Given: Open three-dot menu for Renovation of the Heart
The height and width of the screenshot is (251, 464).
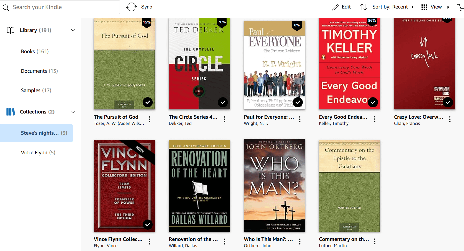Looking at the screenshot, I should [225, 241].
